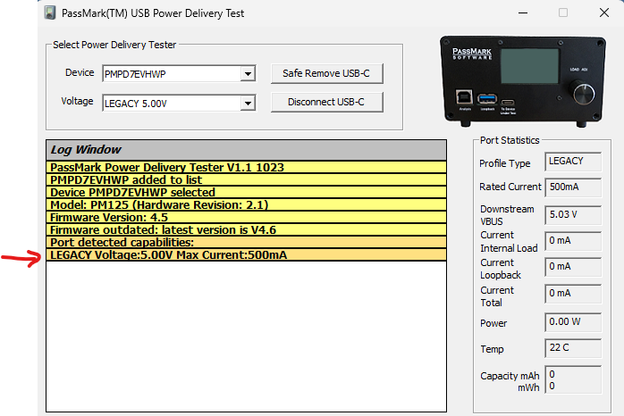The width and height of the screenshot is (624, 416).
Task: Open the Device dropdown arrow
Action: pos(248,73)
